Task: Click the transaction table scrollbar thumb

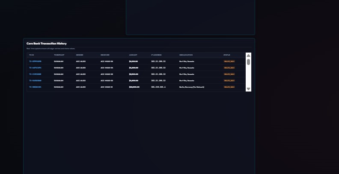Action: point(248,62)
